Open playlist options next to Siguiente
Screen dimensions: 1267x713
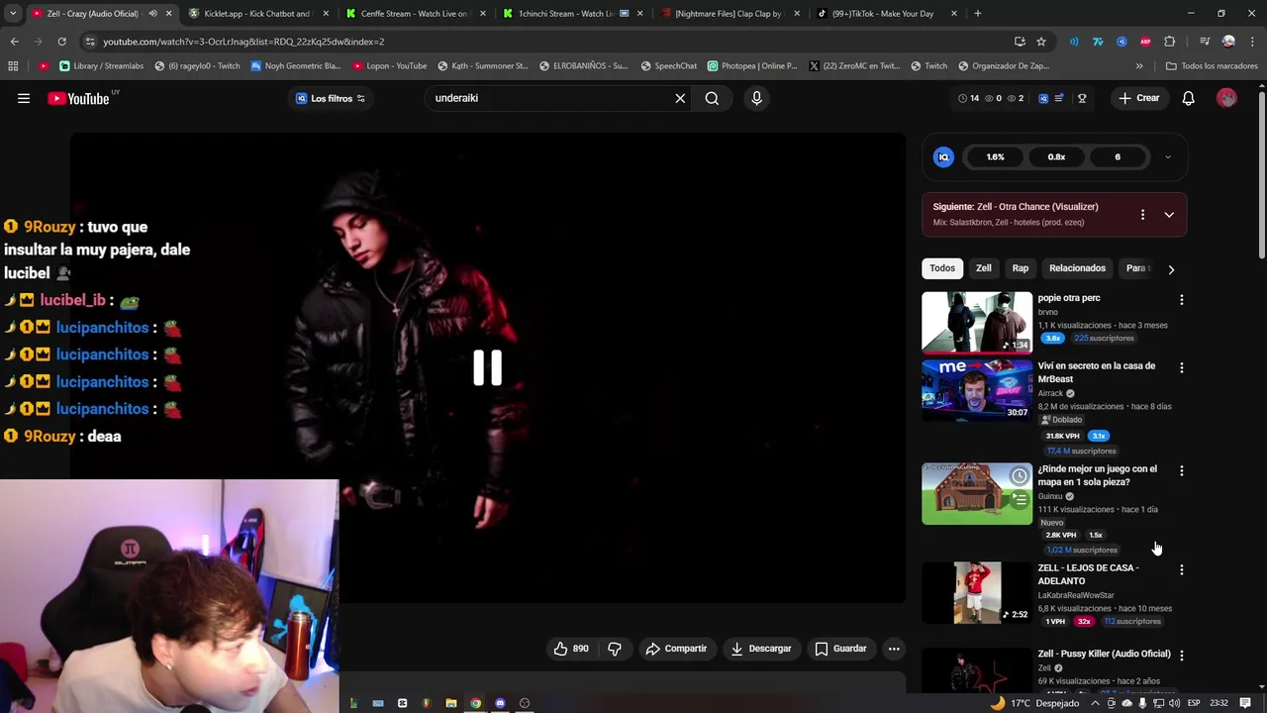1142,214
